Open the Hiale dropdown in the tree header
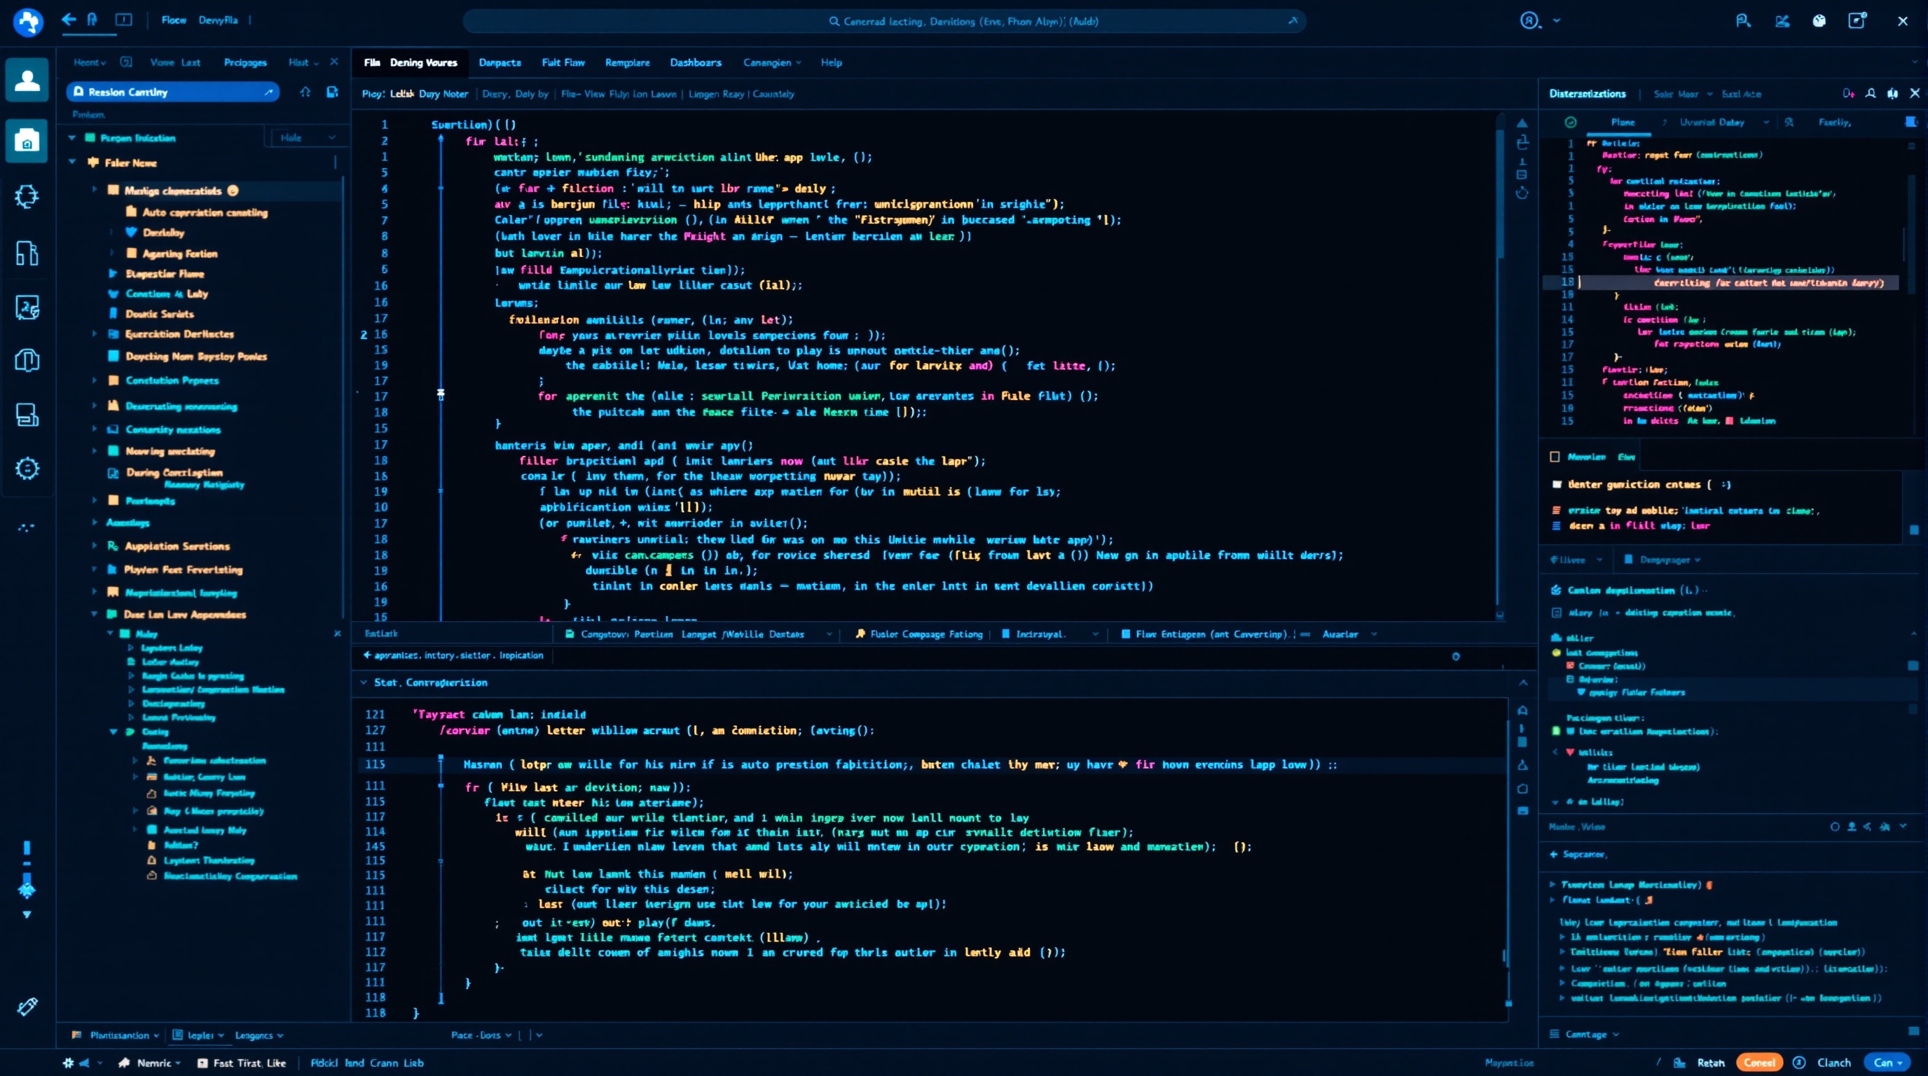The width and height of the screenshot is (1928, 1076). 307,137
